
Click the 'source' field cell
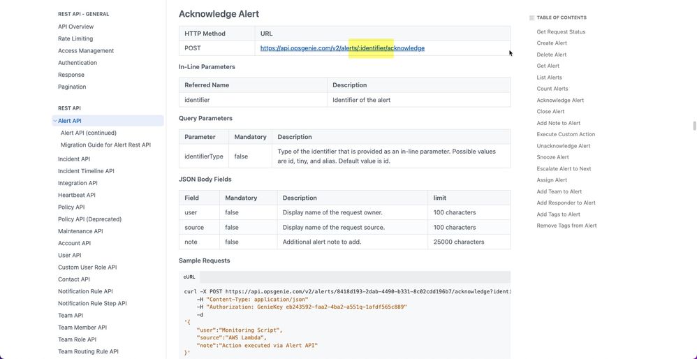click(x=199, y=227)
